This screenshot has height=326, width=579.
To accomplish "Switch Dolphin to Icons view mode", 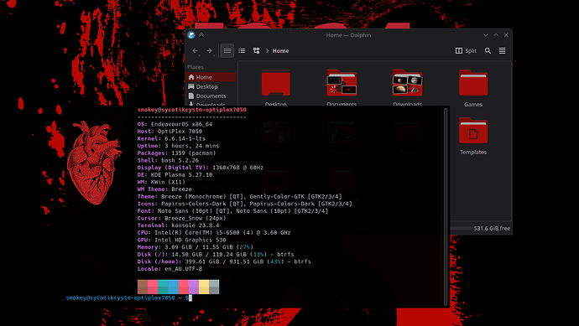I will pyautogui.click(x=227, y=51).
